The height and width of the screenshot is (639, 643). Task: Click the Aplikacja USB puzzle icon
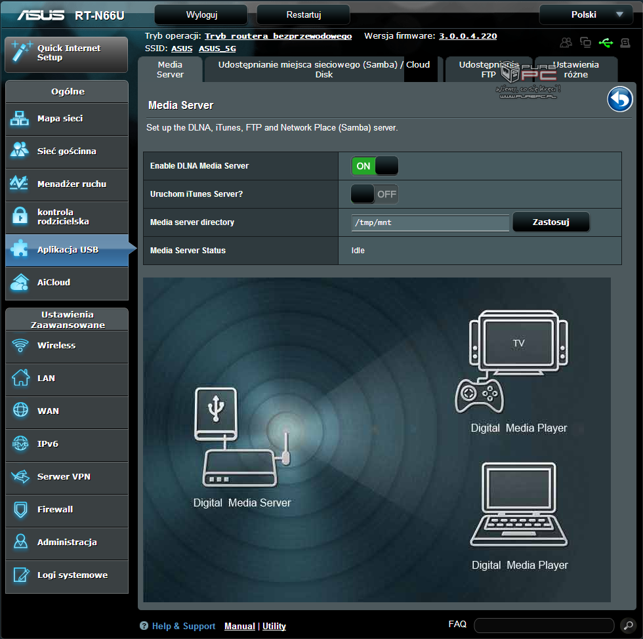(x=20, y=249)
